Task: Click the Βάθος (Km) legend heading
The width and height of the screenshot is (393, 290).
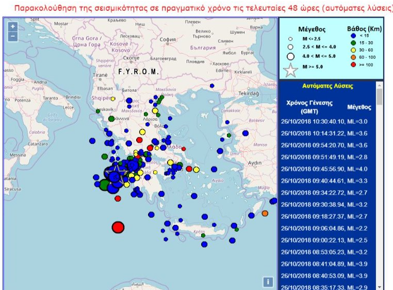Action: click(x=364, y=29)
